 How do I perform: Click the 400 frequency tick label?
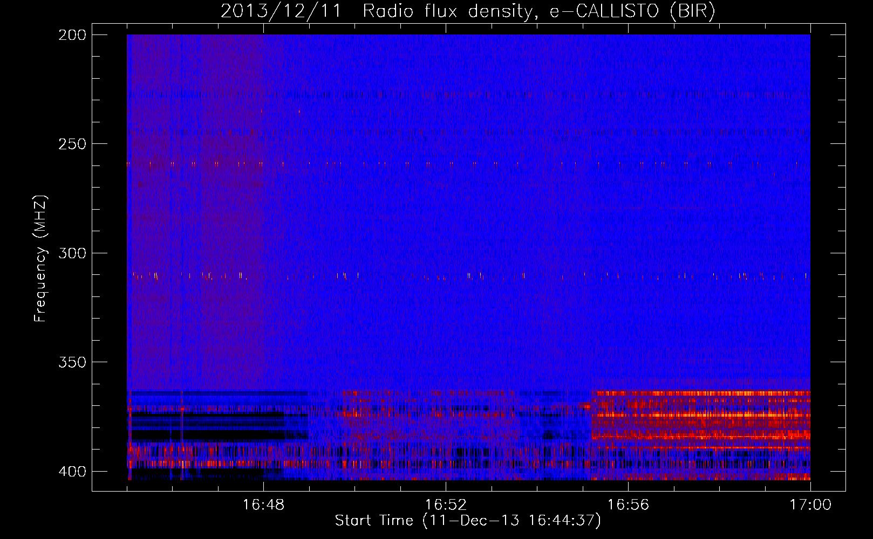(72, 471)
